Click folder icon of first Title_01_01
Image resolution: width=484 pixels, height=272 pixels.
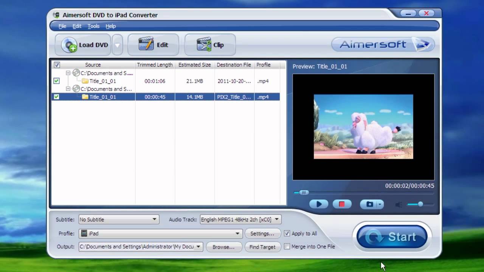tap(85, 81)
